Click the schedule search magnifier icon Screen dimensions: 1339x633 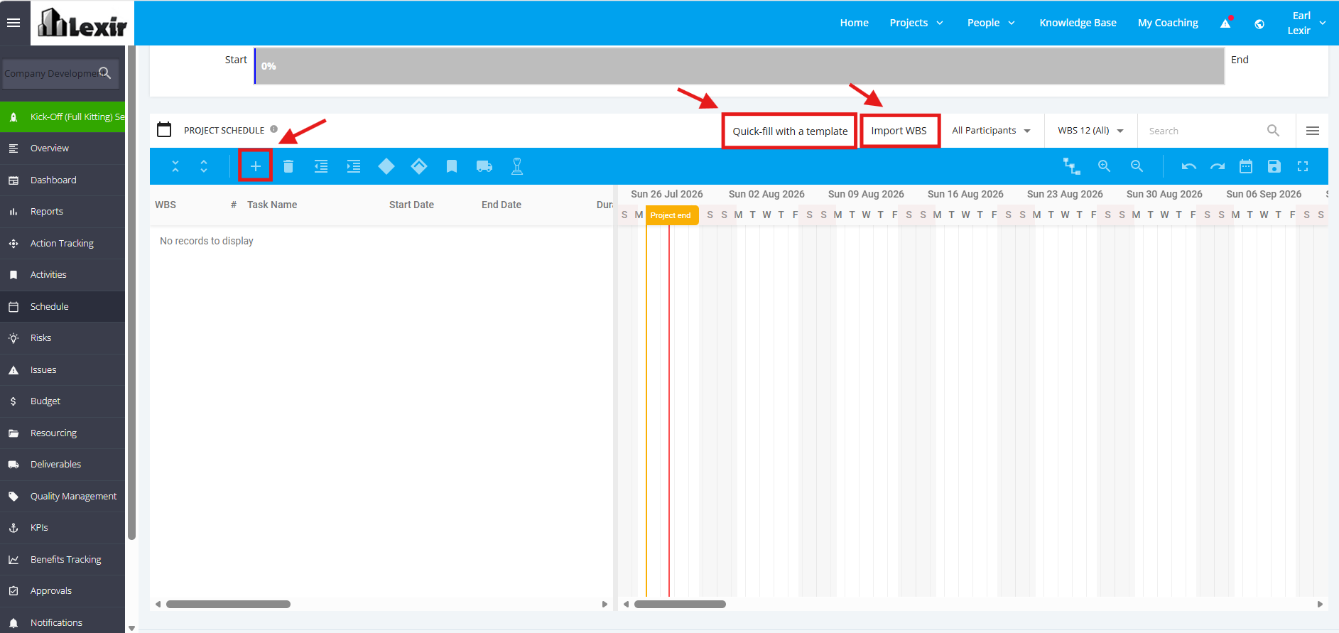coord(1273,131)
